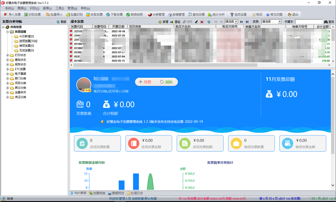The width and height of the screenshot is (336, 202).
Task: Expand the 打印状态 tree node
Action: coord(7,55)
